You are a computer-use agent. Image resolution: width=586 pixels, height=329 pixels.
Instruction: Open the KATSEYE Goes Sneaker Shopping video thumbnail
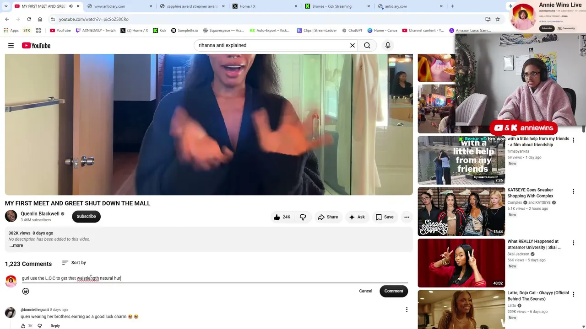[x=461, y=212]
